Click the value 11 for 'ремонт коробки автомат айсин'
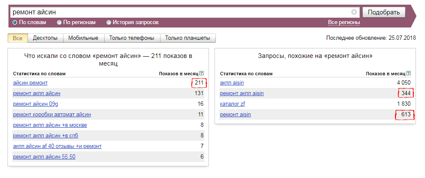This screenshot has width=425, height=178. (201, 115)
